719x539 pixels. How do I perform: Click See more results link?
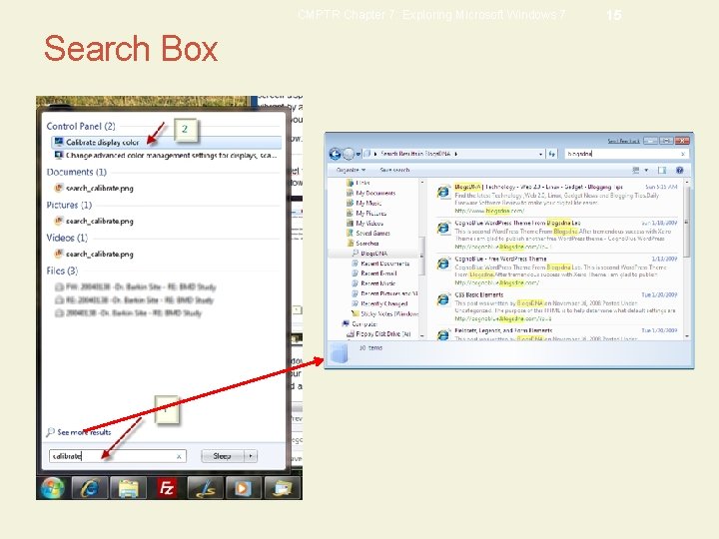[x=84, y=432]
